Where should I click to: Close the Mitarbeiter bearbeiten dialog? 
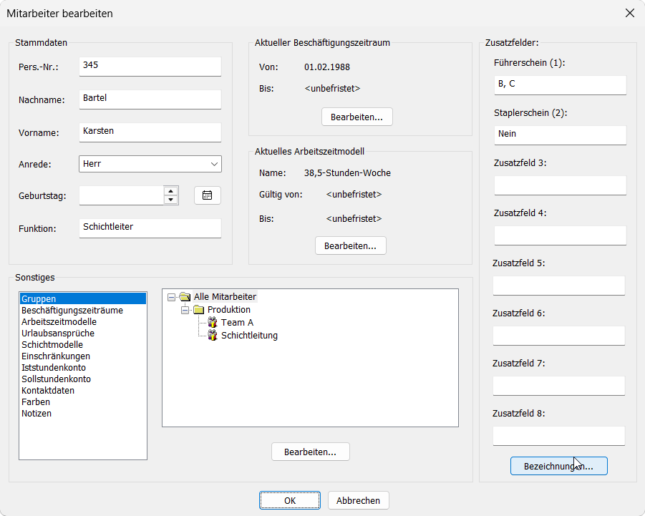tap(630, 13)
